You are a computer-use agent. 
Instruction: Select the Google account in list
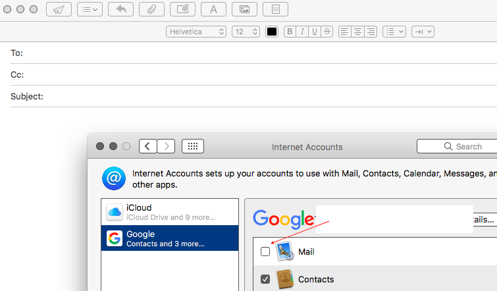(170, 238)
